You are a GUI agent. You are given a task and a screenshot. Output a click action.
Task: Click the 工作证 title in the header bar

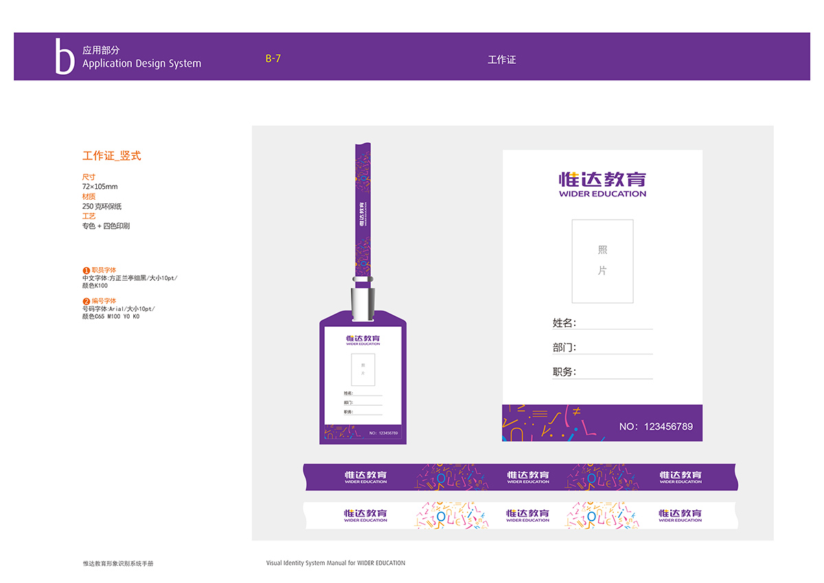(501, 60)
